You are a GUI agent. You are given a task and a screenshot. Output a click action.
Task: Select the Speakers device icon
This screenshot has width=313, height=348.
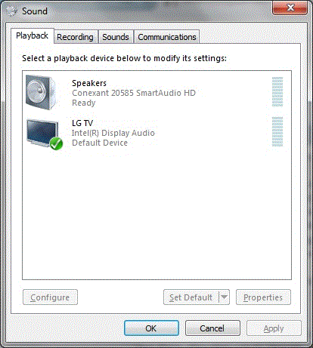pyautogui.click(x=42, y=92)
